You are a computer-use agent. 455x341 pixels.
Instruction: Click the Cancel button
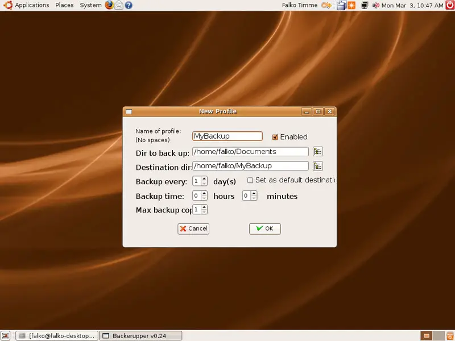193,229
